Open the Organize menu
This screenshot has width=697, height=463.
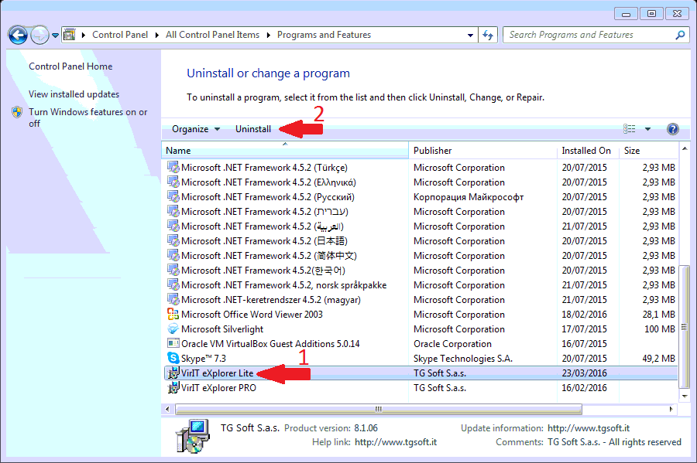196,129
